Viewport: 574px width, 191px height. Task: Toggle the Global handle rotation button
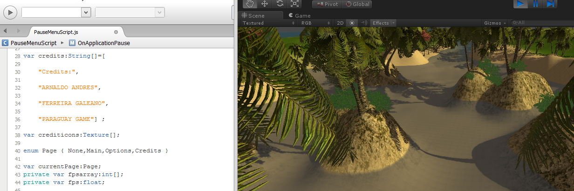click(x=357, y=4)
